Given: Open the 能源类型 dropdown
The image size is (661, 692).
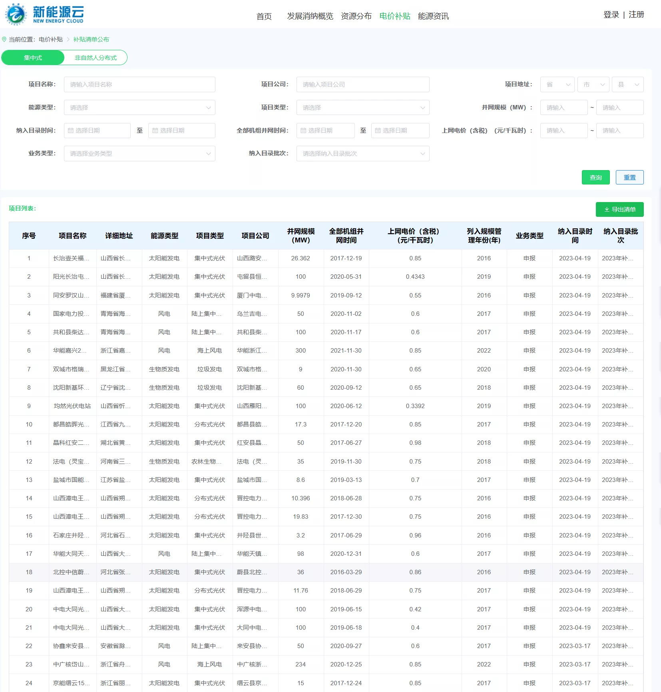Looking at the screenshot, I should point(139,108).
